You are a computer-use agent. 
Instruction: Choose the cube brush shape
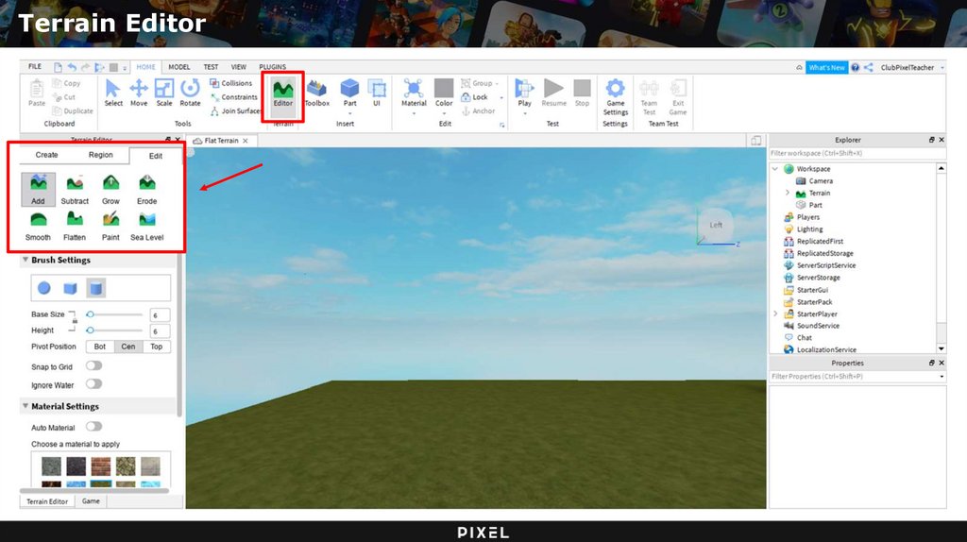[70, 288]
